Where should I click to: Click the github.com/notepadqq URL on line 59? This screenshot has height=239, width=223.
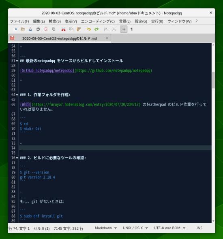tap(113, 71)
